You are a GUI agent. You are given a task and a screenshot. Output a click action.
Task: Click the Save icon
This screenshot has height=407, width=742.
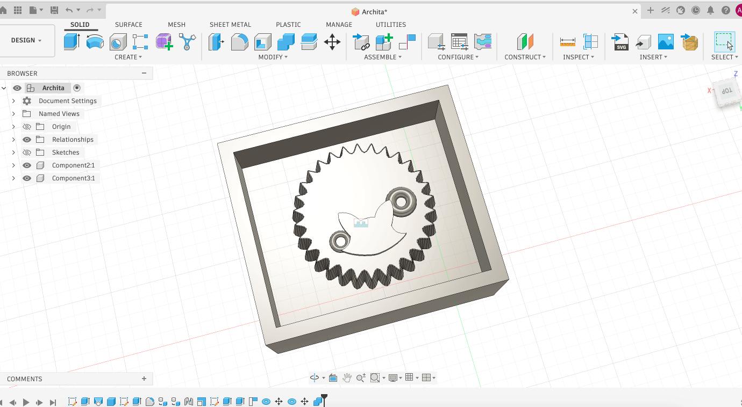point(54,10)
